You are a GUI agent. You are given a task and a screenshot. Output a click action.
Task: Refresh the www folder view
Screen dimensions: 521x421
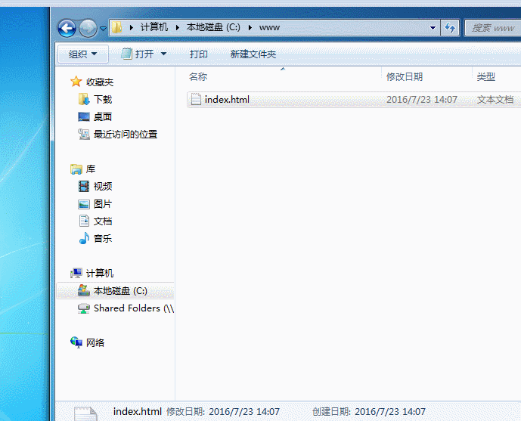[x=450, y=28]
